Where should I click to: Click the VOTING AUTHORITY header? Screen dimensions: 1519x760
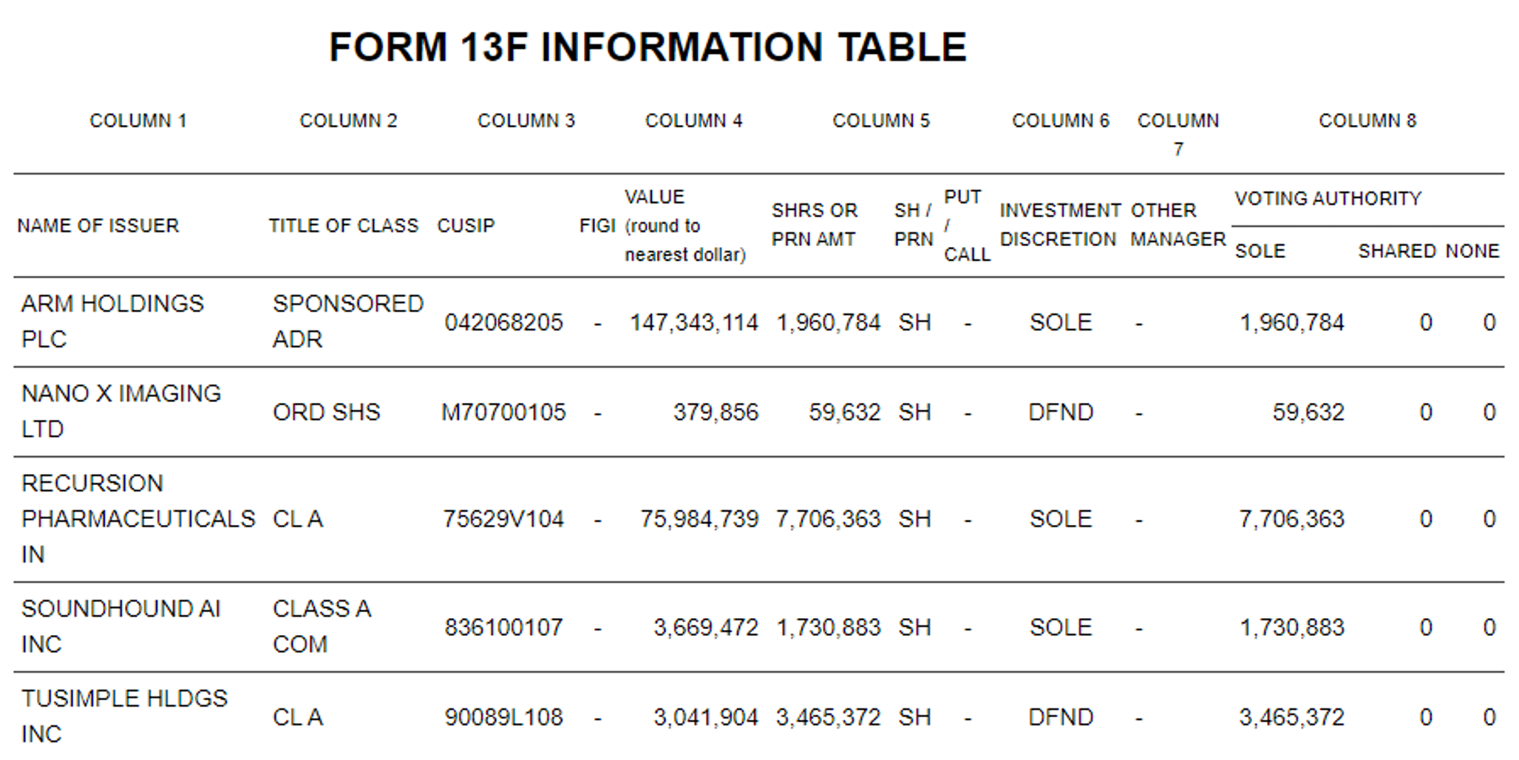(x=1328, y=198)
